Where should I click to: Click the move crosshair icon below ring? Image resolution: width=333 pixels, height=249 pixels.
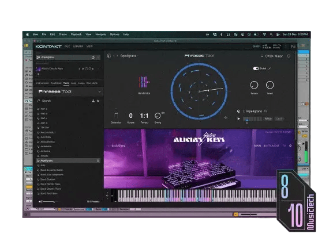226,118
